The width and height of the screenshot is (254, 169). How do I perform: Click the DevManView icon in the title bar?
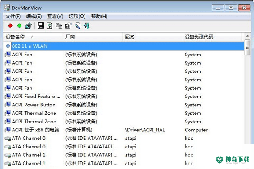[7, 8]
